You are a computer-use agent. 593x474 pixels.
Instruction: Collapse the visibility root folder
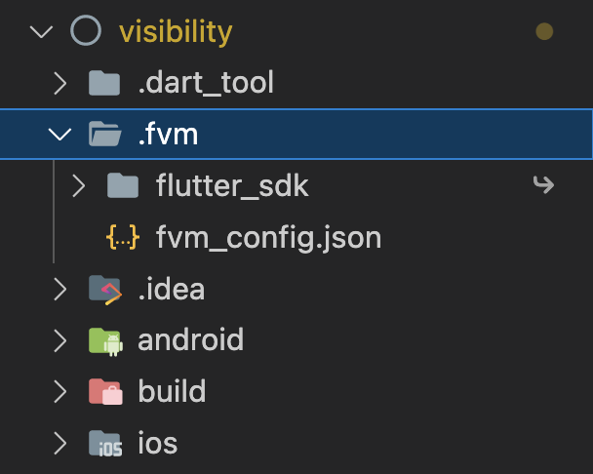tap(41, 31)
